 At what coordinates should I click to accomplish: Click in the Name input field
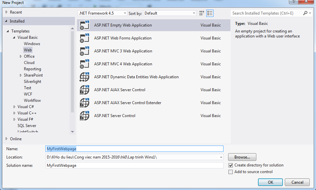click(134, 149)
